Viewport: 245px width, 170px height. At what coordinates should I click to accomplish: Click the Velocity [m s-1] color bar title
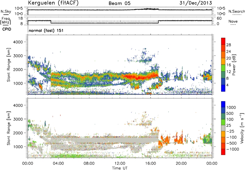[242, 128]
